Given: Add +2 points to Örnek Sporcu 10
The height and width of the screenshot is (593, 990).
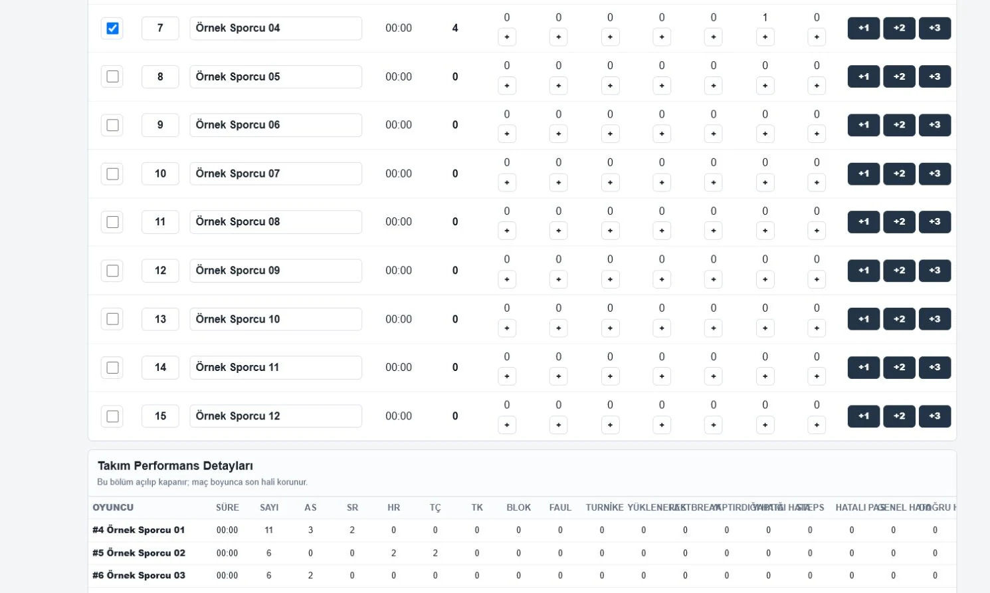Looking at the screenshot, I should pyautogui.click(x=899, y=319).
